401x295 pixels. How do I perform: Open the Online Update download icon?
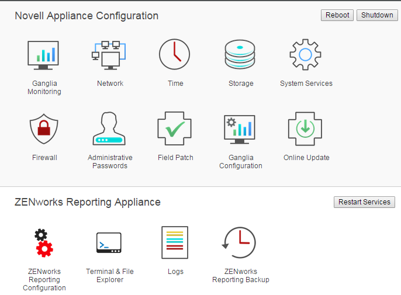[305, 129]
